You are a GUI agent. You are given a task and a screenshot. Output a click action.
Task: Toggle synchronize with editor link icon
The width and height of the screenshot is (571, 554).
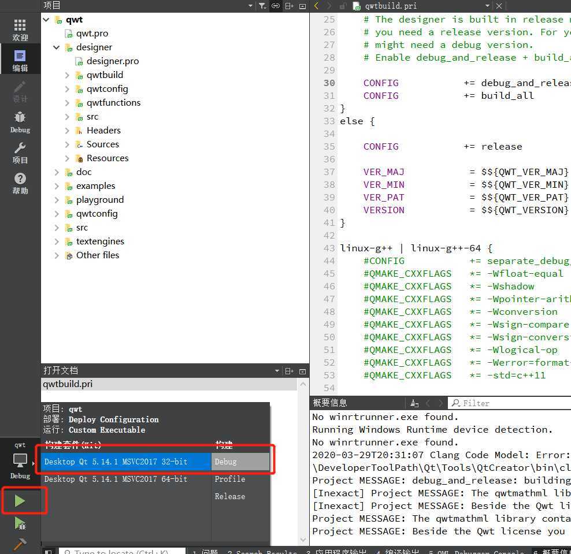[276, 6]
